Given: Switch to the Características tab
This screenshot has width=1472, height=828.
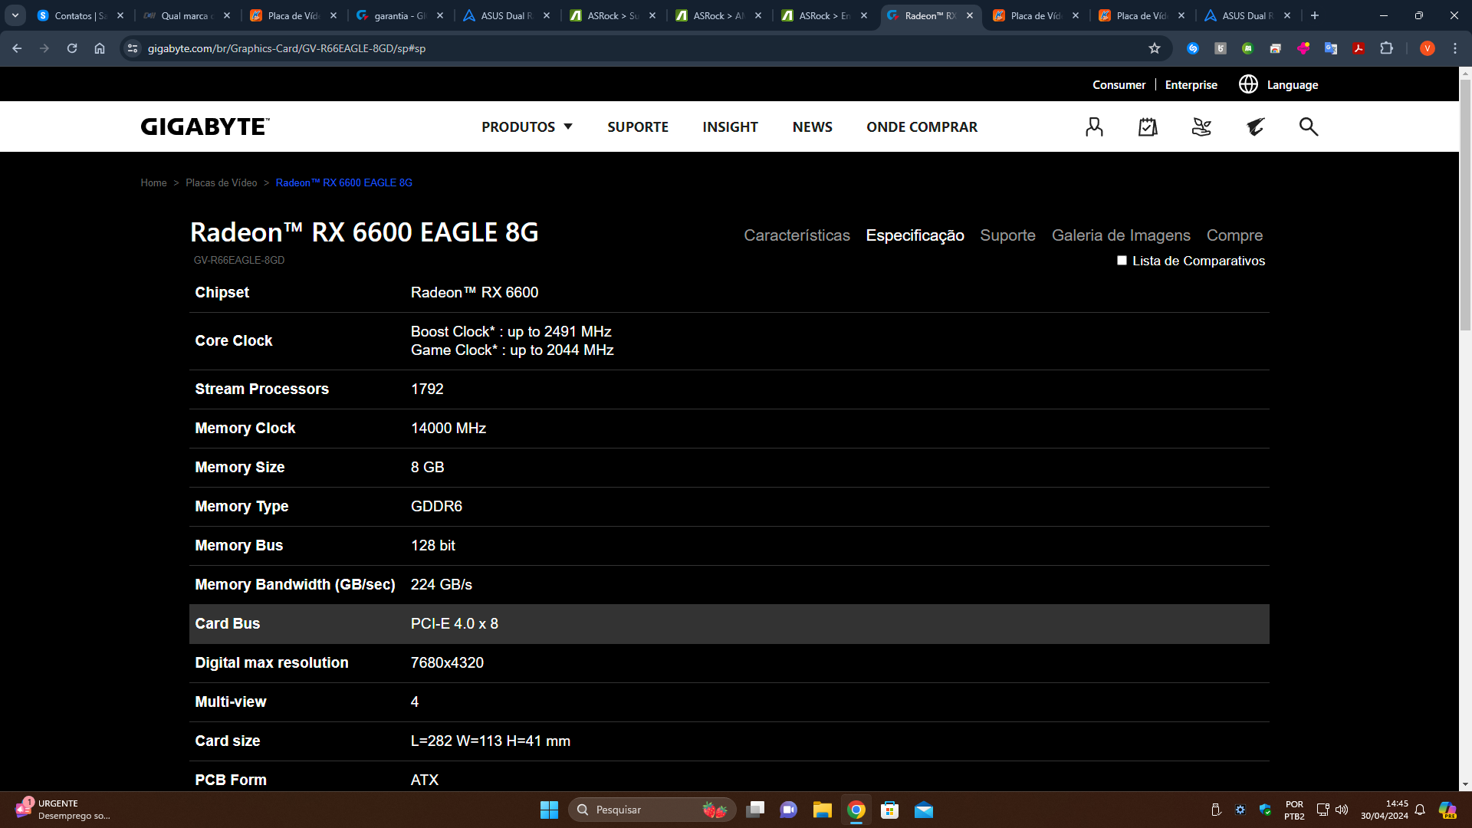Looking at the screenshot, I should click(797, 235).
